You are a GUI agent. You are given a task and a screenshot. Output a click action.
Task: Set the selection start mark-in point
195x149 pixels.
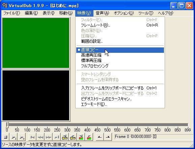pyautogui.click(x=100, y=137)
